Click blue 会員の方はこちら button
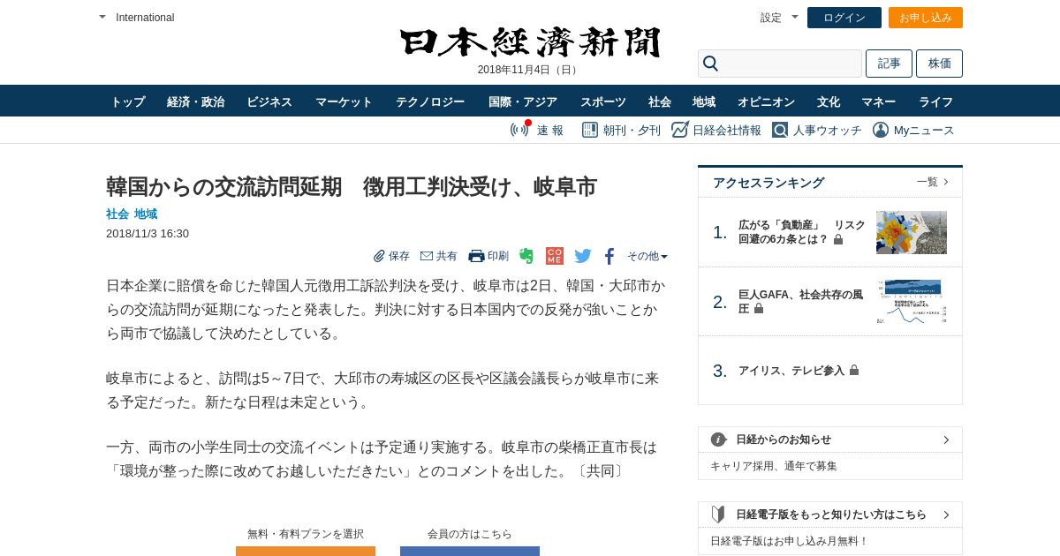The height and width of the screenshot is (556, 1060). pyautogui.click(x=470, y=551)
